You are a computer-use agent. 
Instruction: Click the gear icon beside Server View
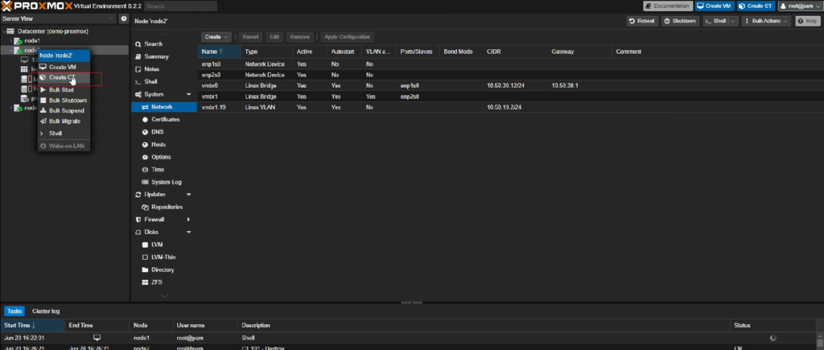(x=124, y=19)
